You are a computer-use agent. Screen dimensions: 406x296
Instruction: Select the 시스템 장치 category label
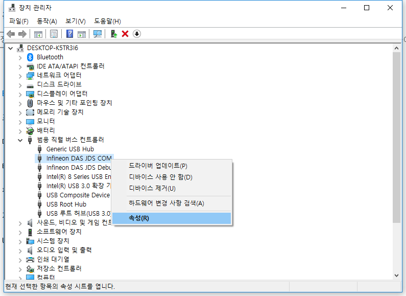coord(53,241)
